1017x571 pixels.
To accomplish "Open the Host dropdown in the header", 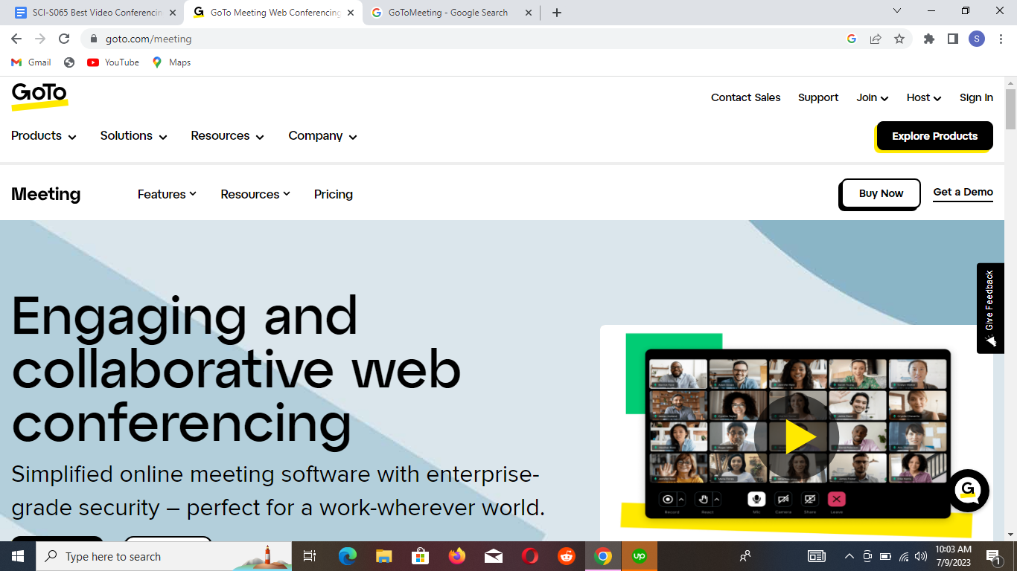I will tap(922, 97).
